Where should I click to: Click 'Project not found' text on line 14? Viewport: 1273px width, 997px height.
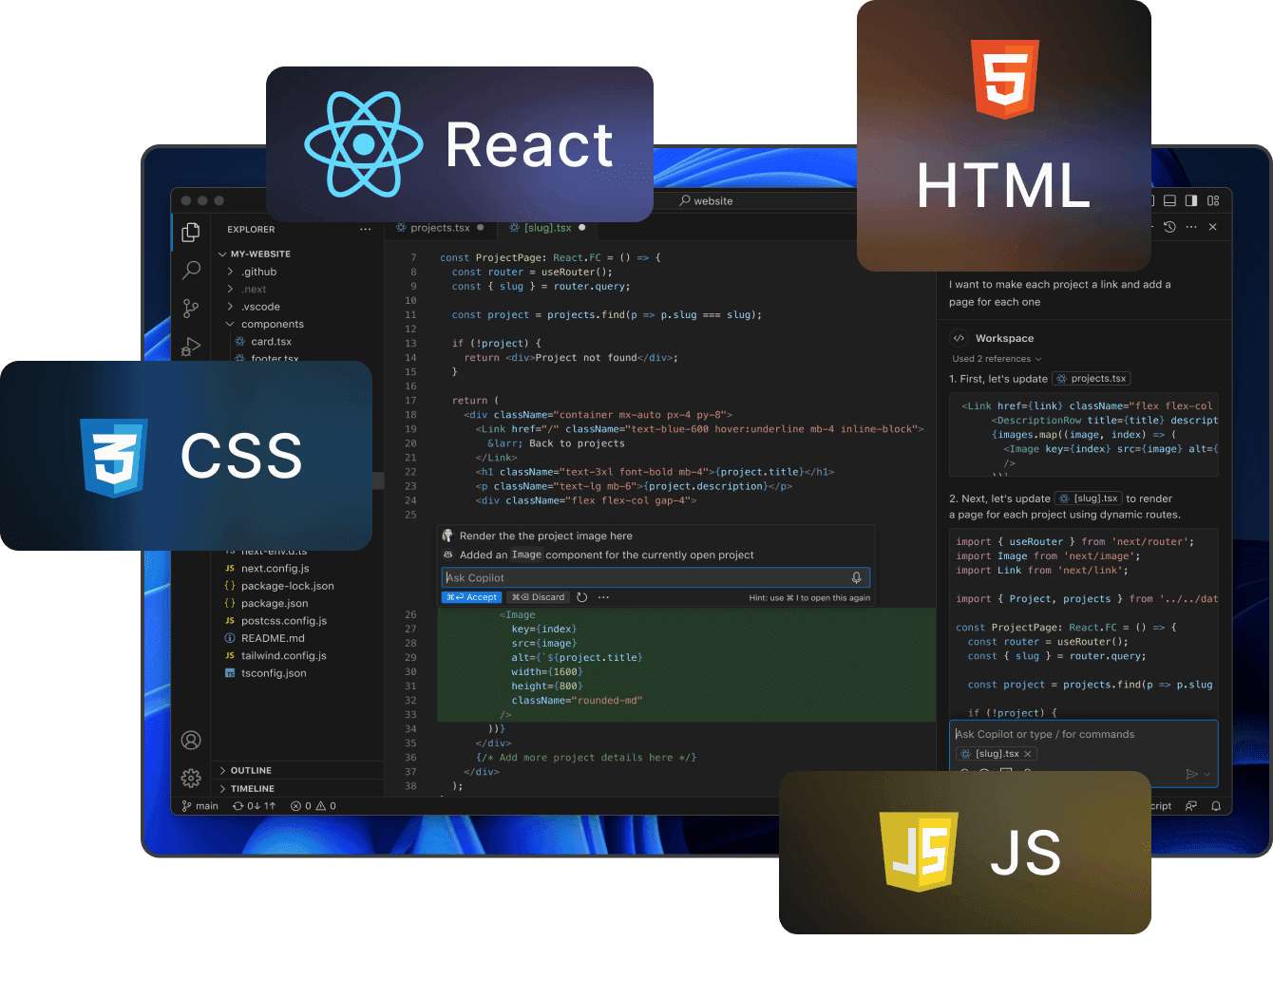click(586, 358)
